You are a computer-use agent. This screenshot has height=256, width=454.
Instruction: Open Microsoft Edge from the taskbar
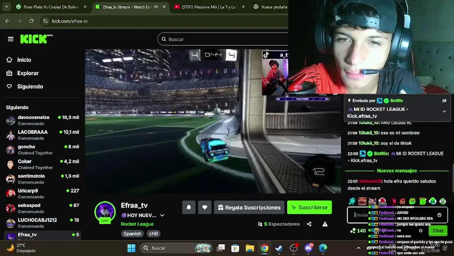pyautogui.click(x=323, y=248)
